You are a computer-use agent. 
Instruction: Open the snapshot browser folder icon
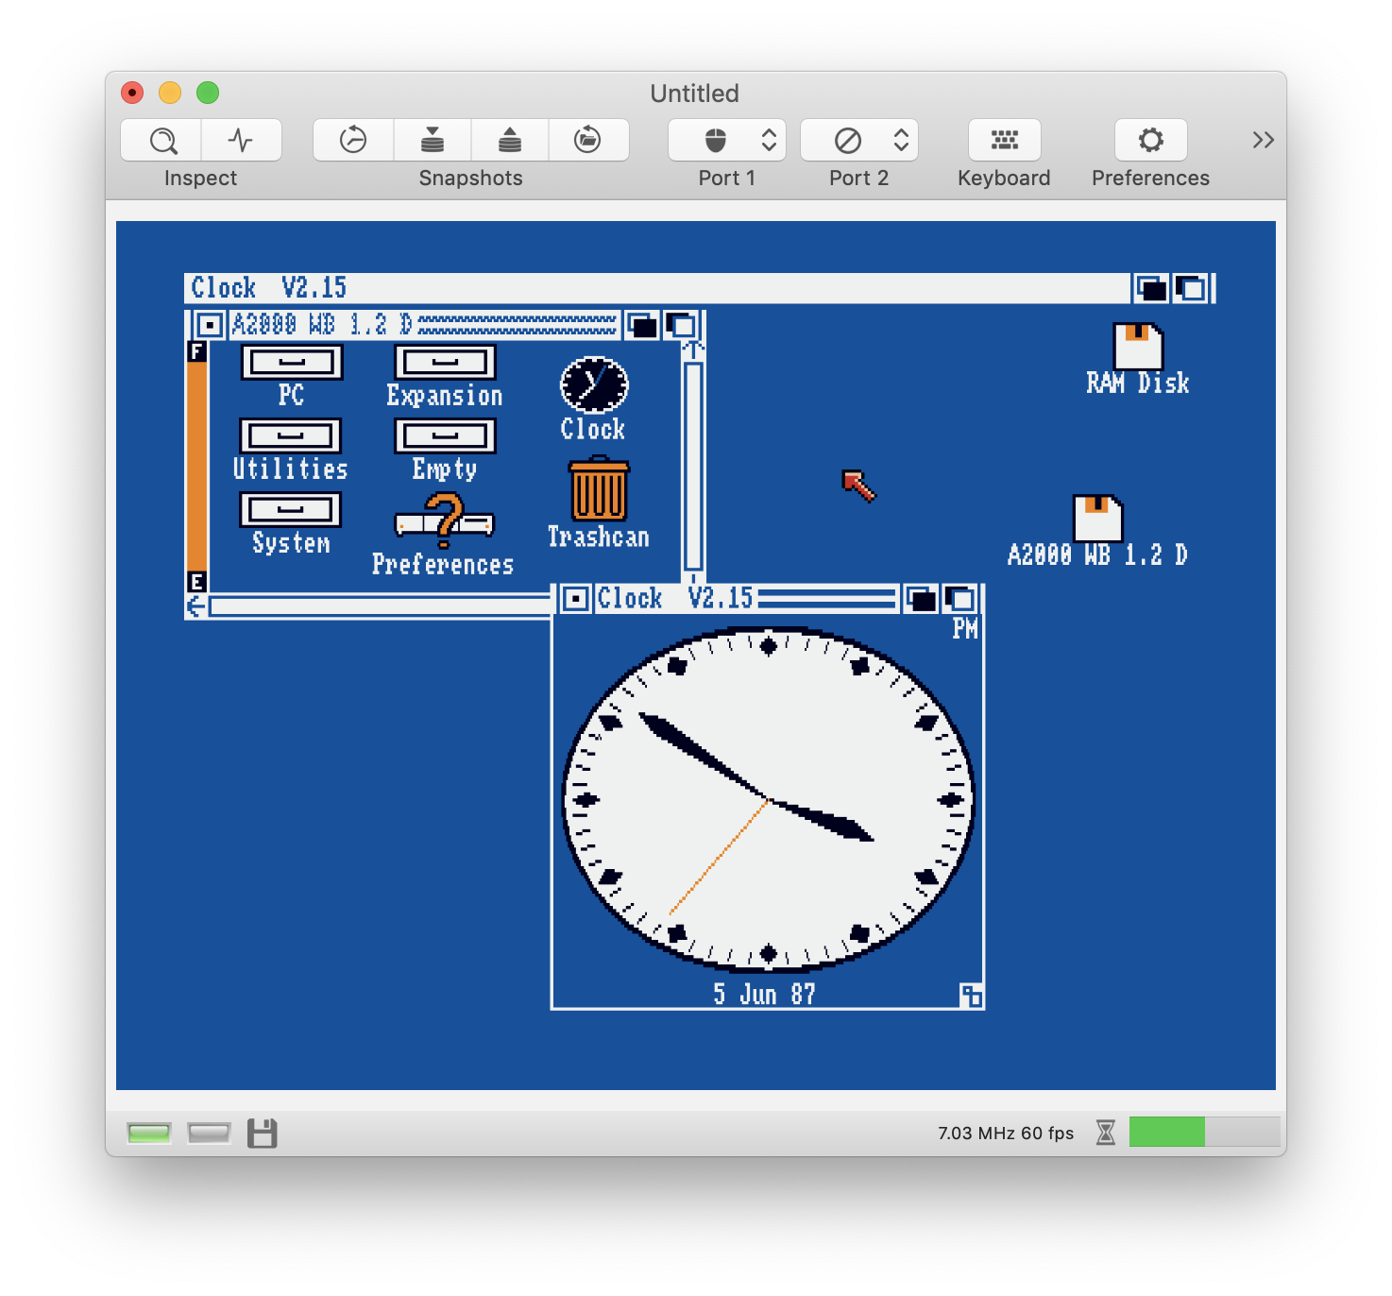pos(588,140)
